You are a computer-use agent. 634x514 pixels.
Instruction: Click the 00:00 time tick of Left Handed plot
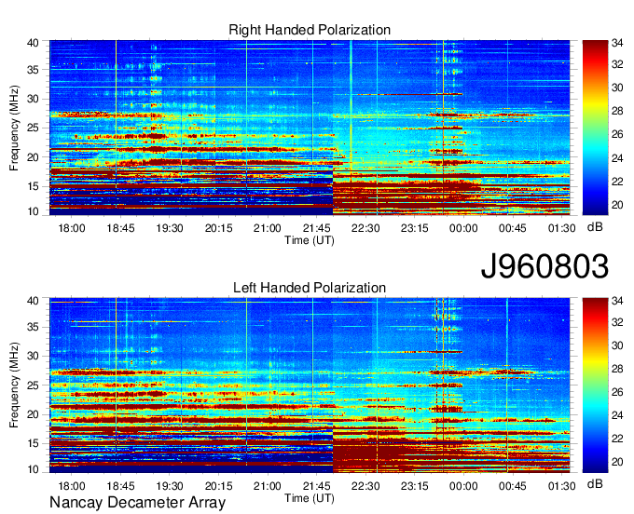[x=463, y=486]
